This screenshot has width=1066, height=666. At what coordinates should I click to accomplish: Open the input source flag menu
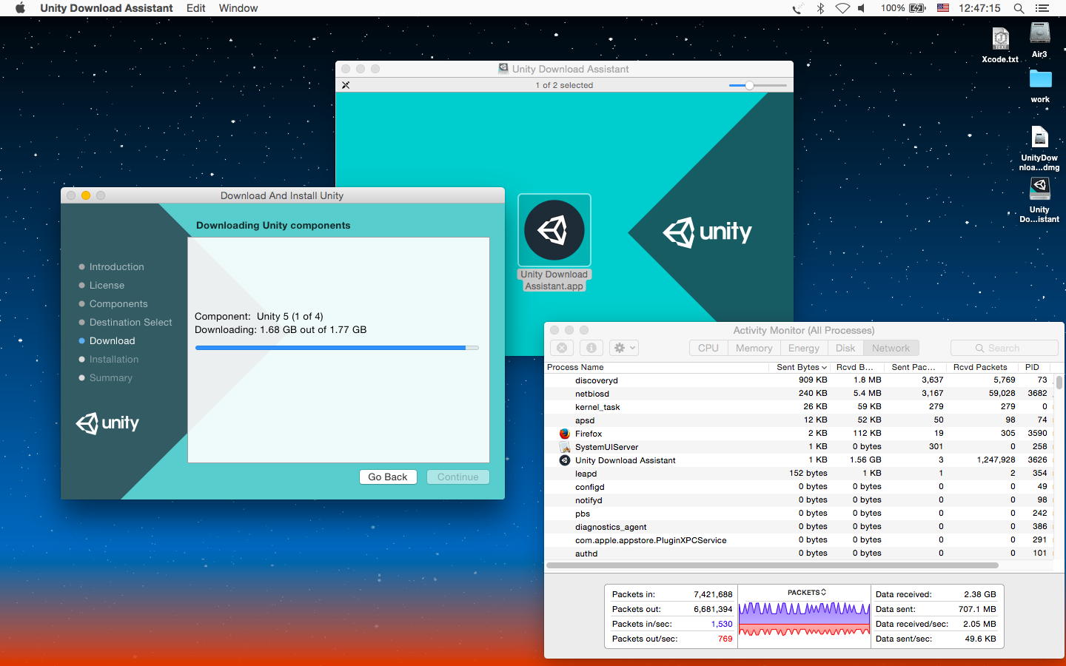[943, 8]
